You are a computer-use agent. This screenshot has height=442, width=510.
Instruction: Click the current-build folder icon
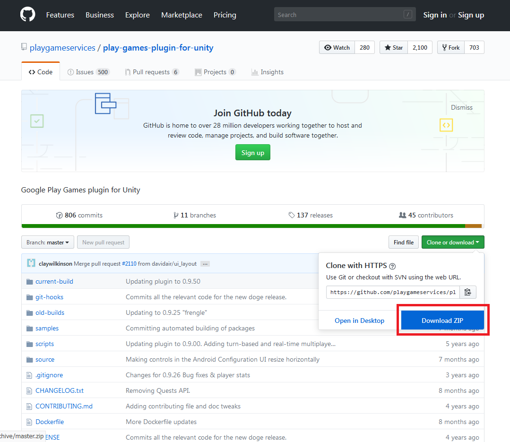tap(30, 282)
